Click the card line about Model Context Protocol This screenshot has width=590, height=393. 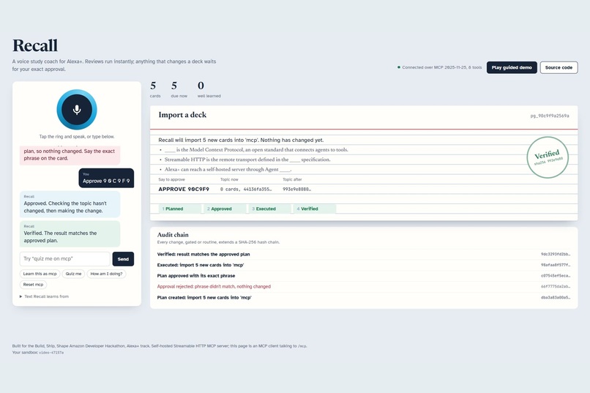click(256, 150)
